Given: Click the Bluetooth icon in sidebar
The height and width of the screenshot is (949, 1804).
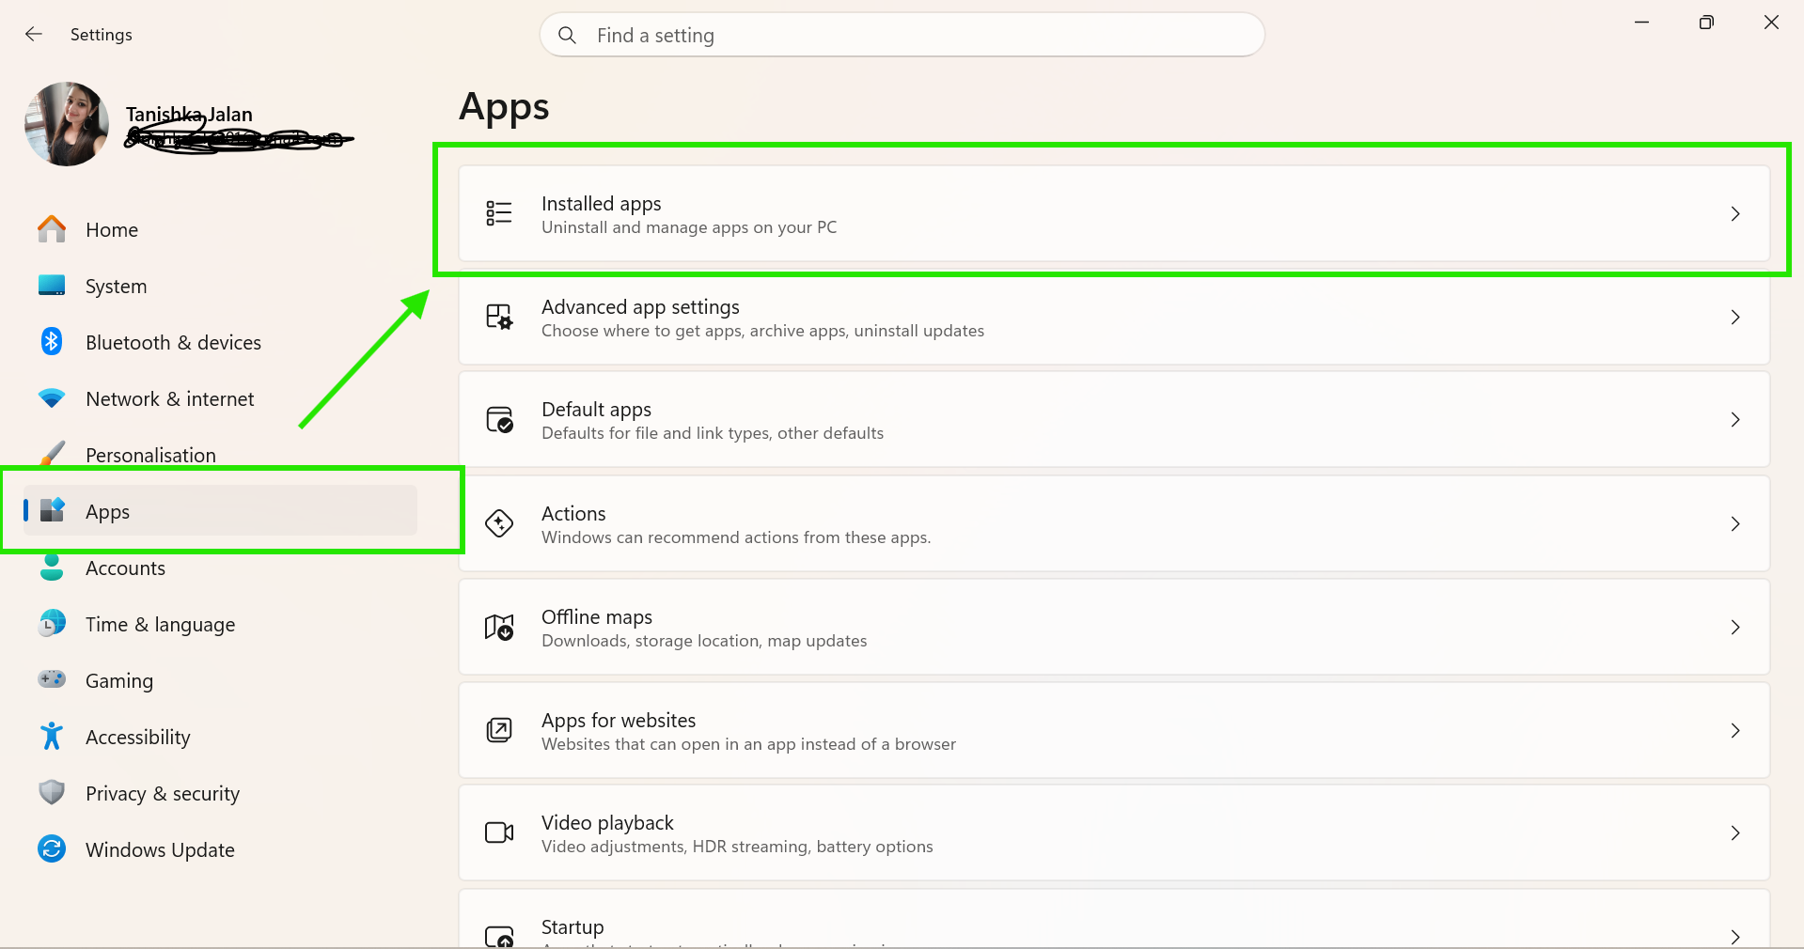Looking at the screenshot, I should pos(52,341).
